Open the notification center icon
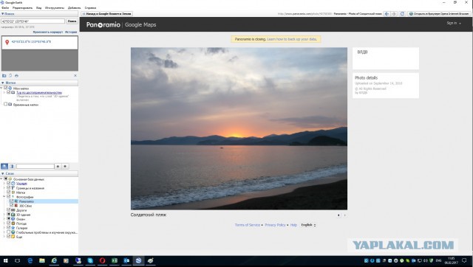The image size is (473, 267). [464, 260]
